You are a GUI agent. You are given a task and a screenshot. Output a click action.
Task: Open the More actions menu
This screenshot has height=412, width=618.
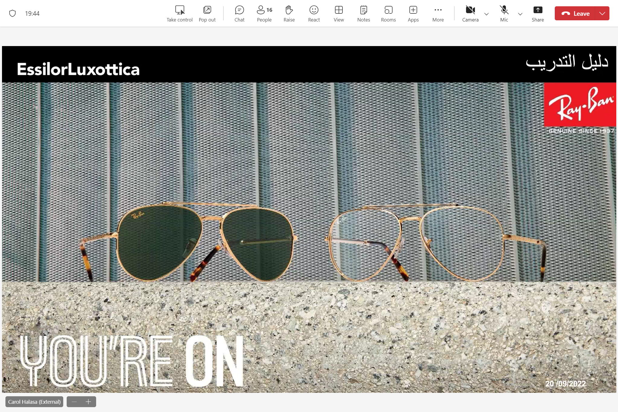[438, 13]
